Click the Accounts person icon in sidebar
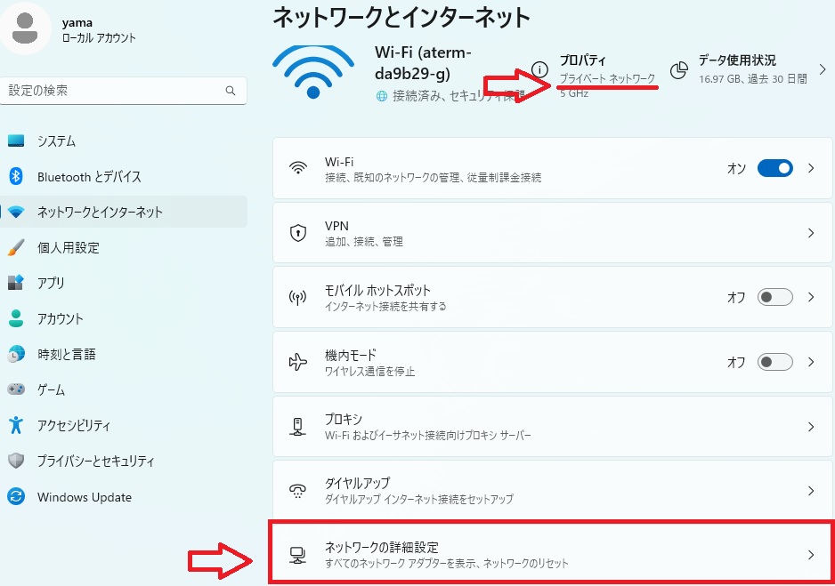Viewport: 835px width, 586px height. click(x=16, y=318)
